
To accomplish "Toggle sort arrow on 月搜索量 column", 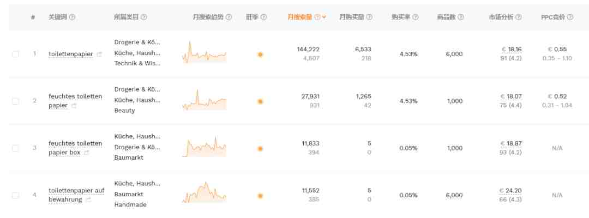I will pos(324,17).
